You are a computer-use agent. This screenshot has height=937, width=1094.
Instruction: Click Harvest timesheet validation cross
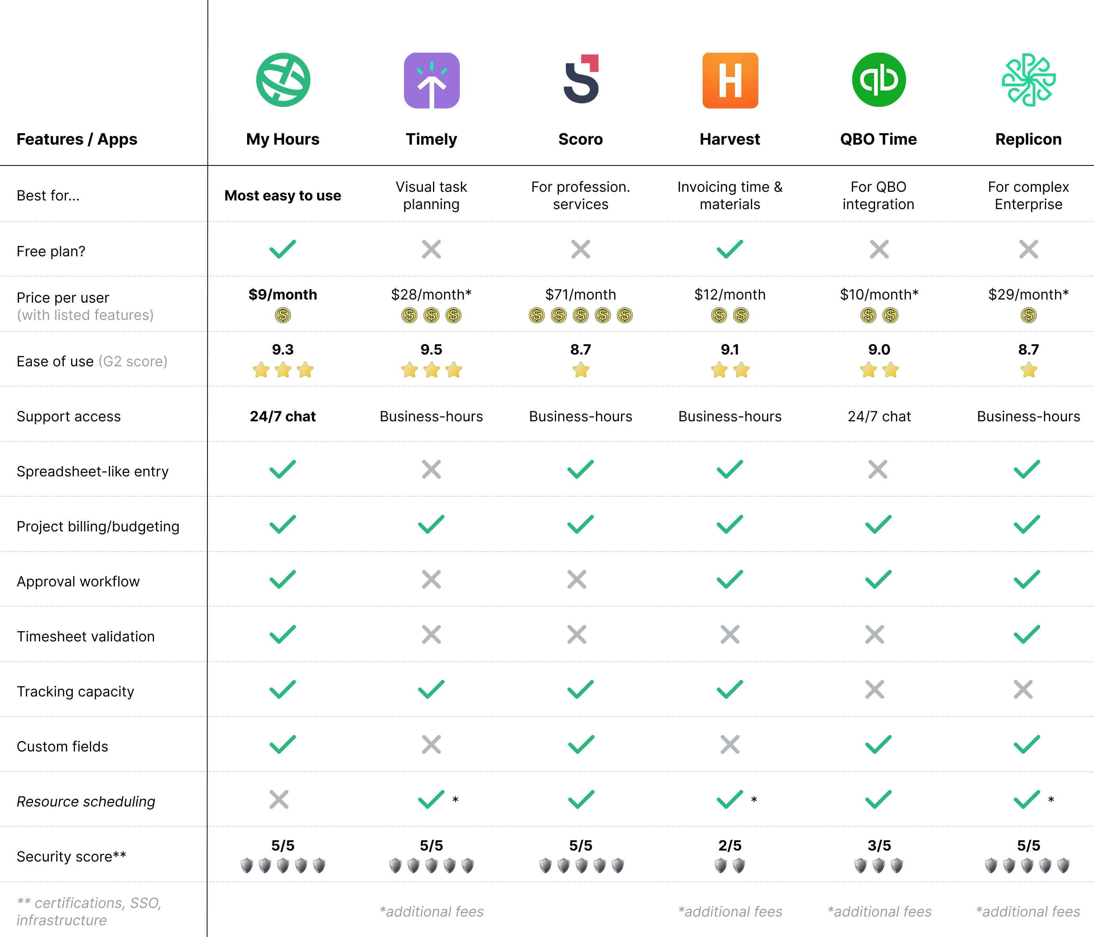730,634
